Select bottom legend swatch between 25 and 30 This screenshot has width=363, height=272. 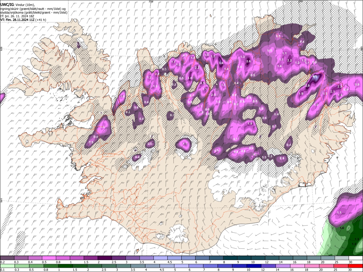pyautogui.click(x=341, y=266)
